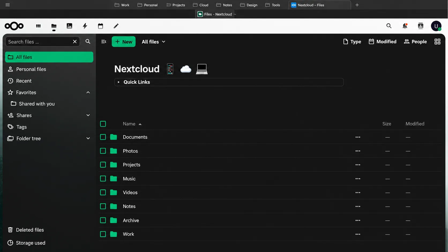448x252 pixels.
Task: Open unified search magnifier in header
Action: 389,26
